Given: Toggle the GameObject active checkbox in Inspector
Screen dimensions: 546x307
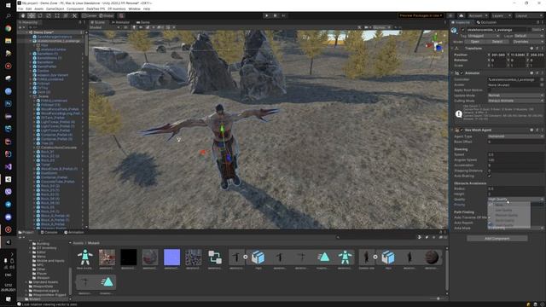Looking at the screenshot, I should pyautogui.click(x=462, y=30).
